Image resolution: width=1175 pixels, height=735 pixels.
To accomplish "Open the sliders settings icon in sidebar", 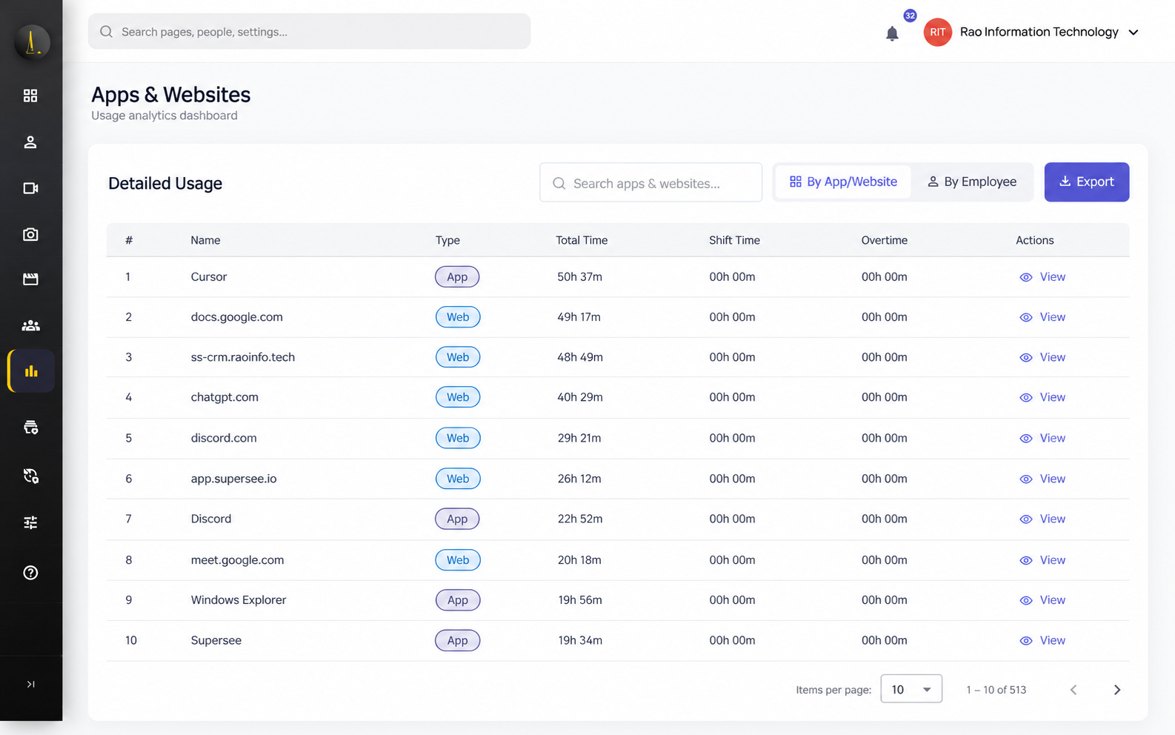I will point(30,523).
